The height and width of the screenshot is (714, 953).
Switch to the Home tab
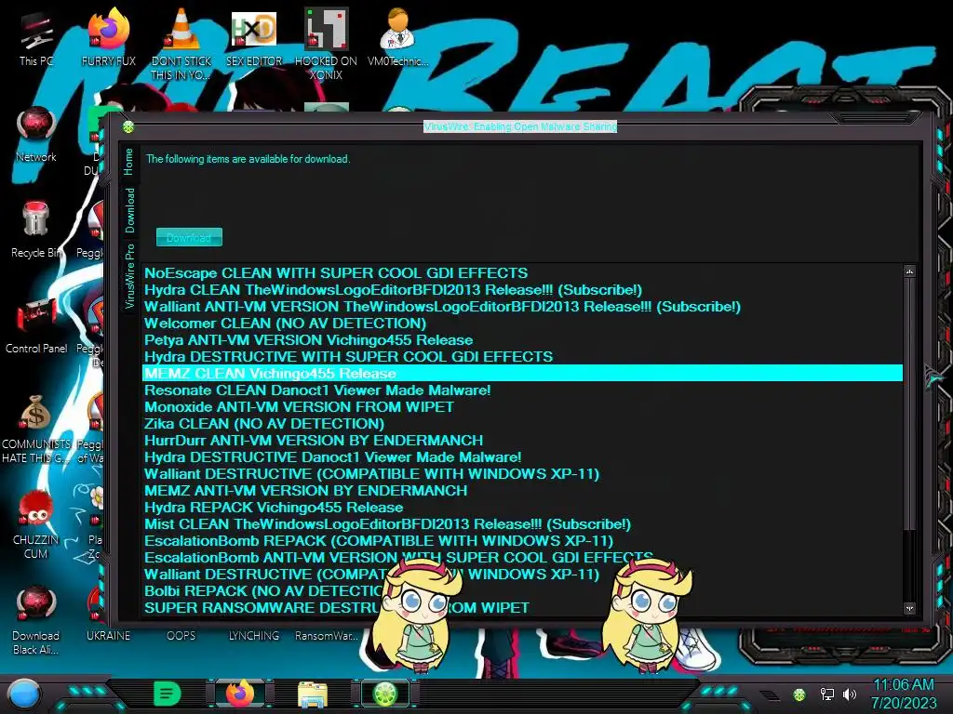click(128, 162)
